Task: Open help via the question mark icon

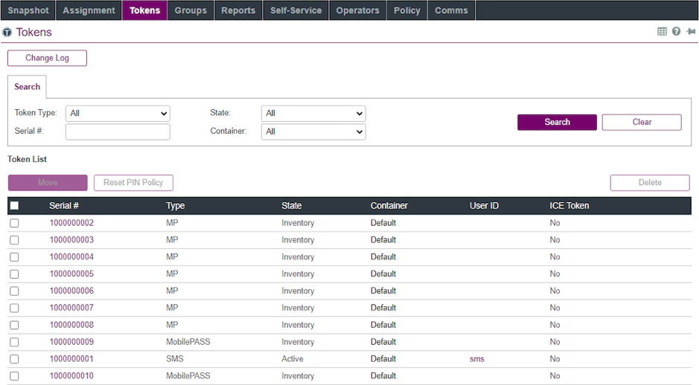Action: [676, 32]
